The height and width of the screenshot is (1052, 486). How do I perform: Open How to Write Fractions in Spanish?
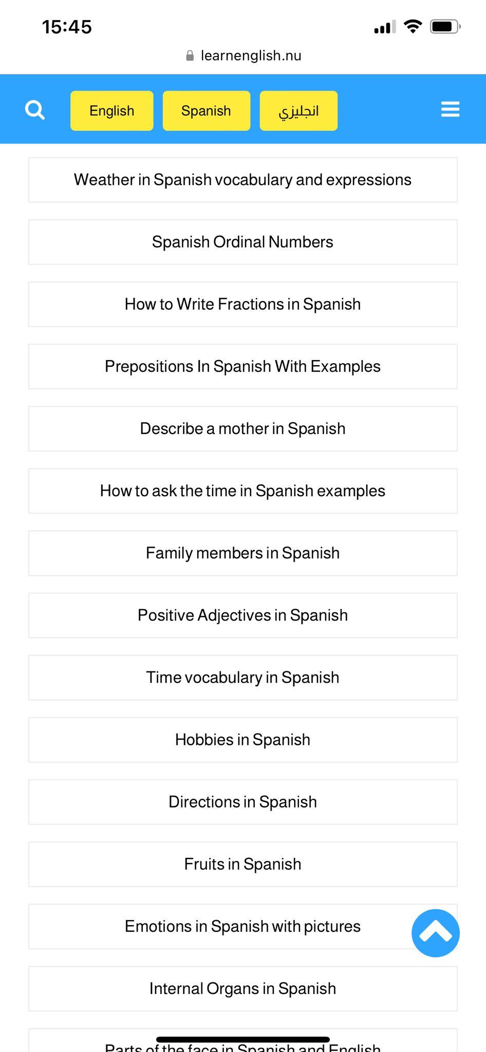pyautogui.click(x=243, y=304)
